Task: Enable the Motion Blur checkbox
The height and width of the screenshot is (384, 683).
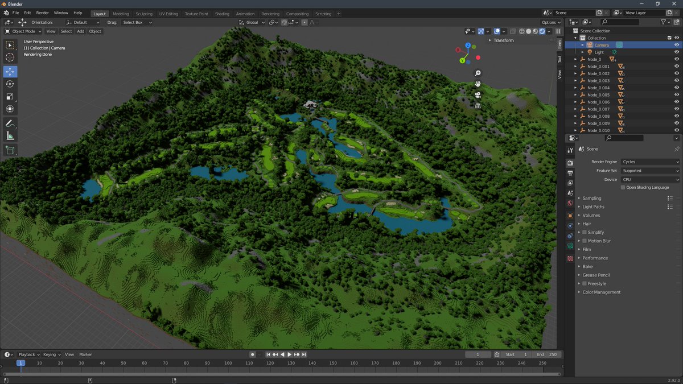Action: point(585,241)
